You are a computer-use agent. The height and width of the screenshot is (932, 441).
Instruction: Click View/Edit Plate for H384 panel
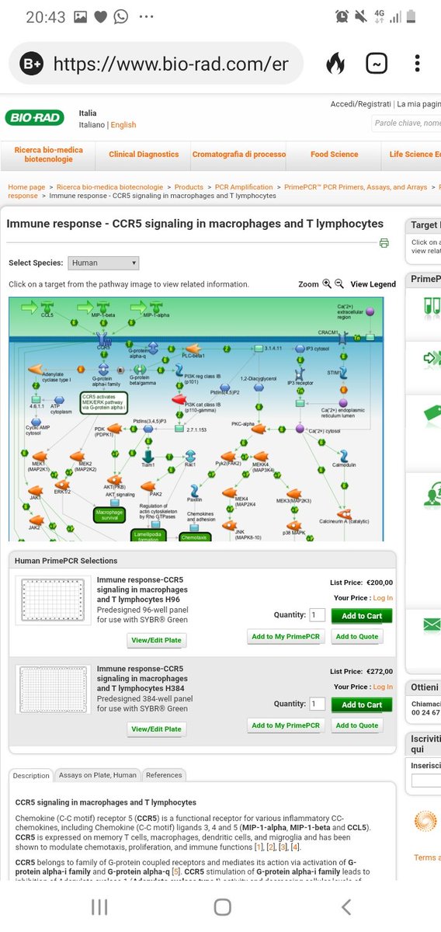pyautogui.click(x=157, y=729)
